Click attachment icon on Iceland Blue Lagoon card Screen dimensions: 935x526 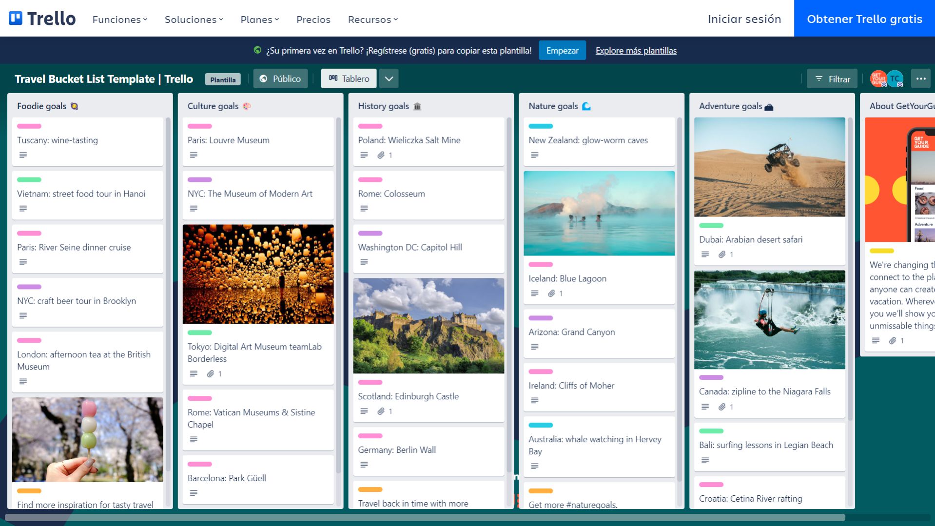[551, 293]
